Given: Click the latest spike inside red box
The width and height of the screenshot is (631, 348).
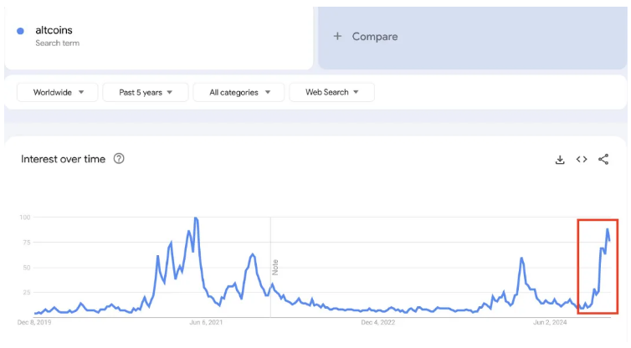Looking at the screenshot, I should pyautogui.click(x=608, y=230).
